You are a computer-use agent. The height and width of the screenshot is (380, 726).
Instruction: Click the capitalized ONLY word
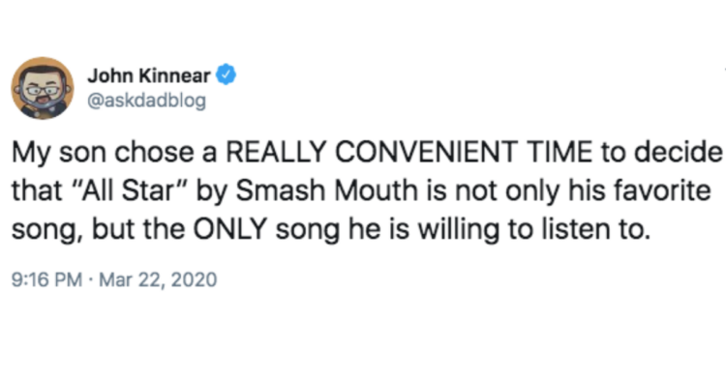230,228
